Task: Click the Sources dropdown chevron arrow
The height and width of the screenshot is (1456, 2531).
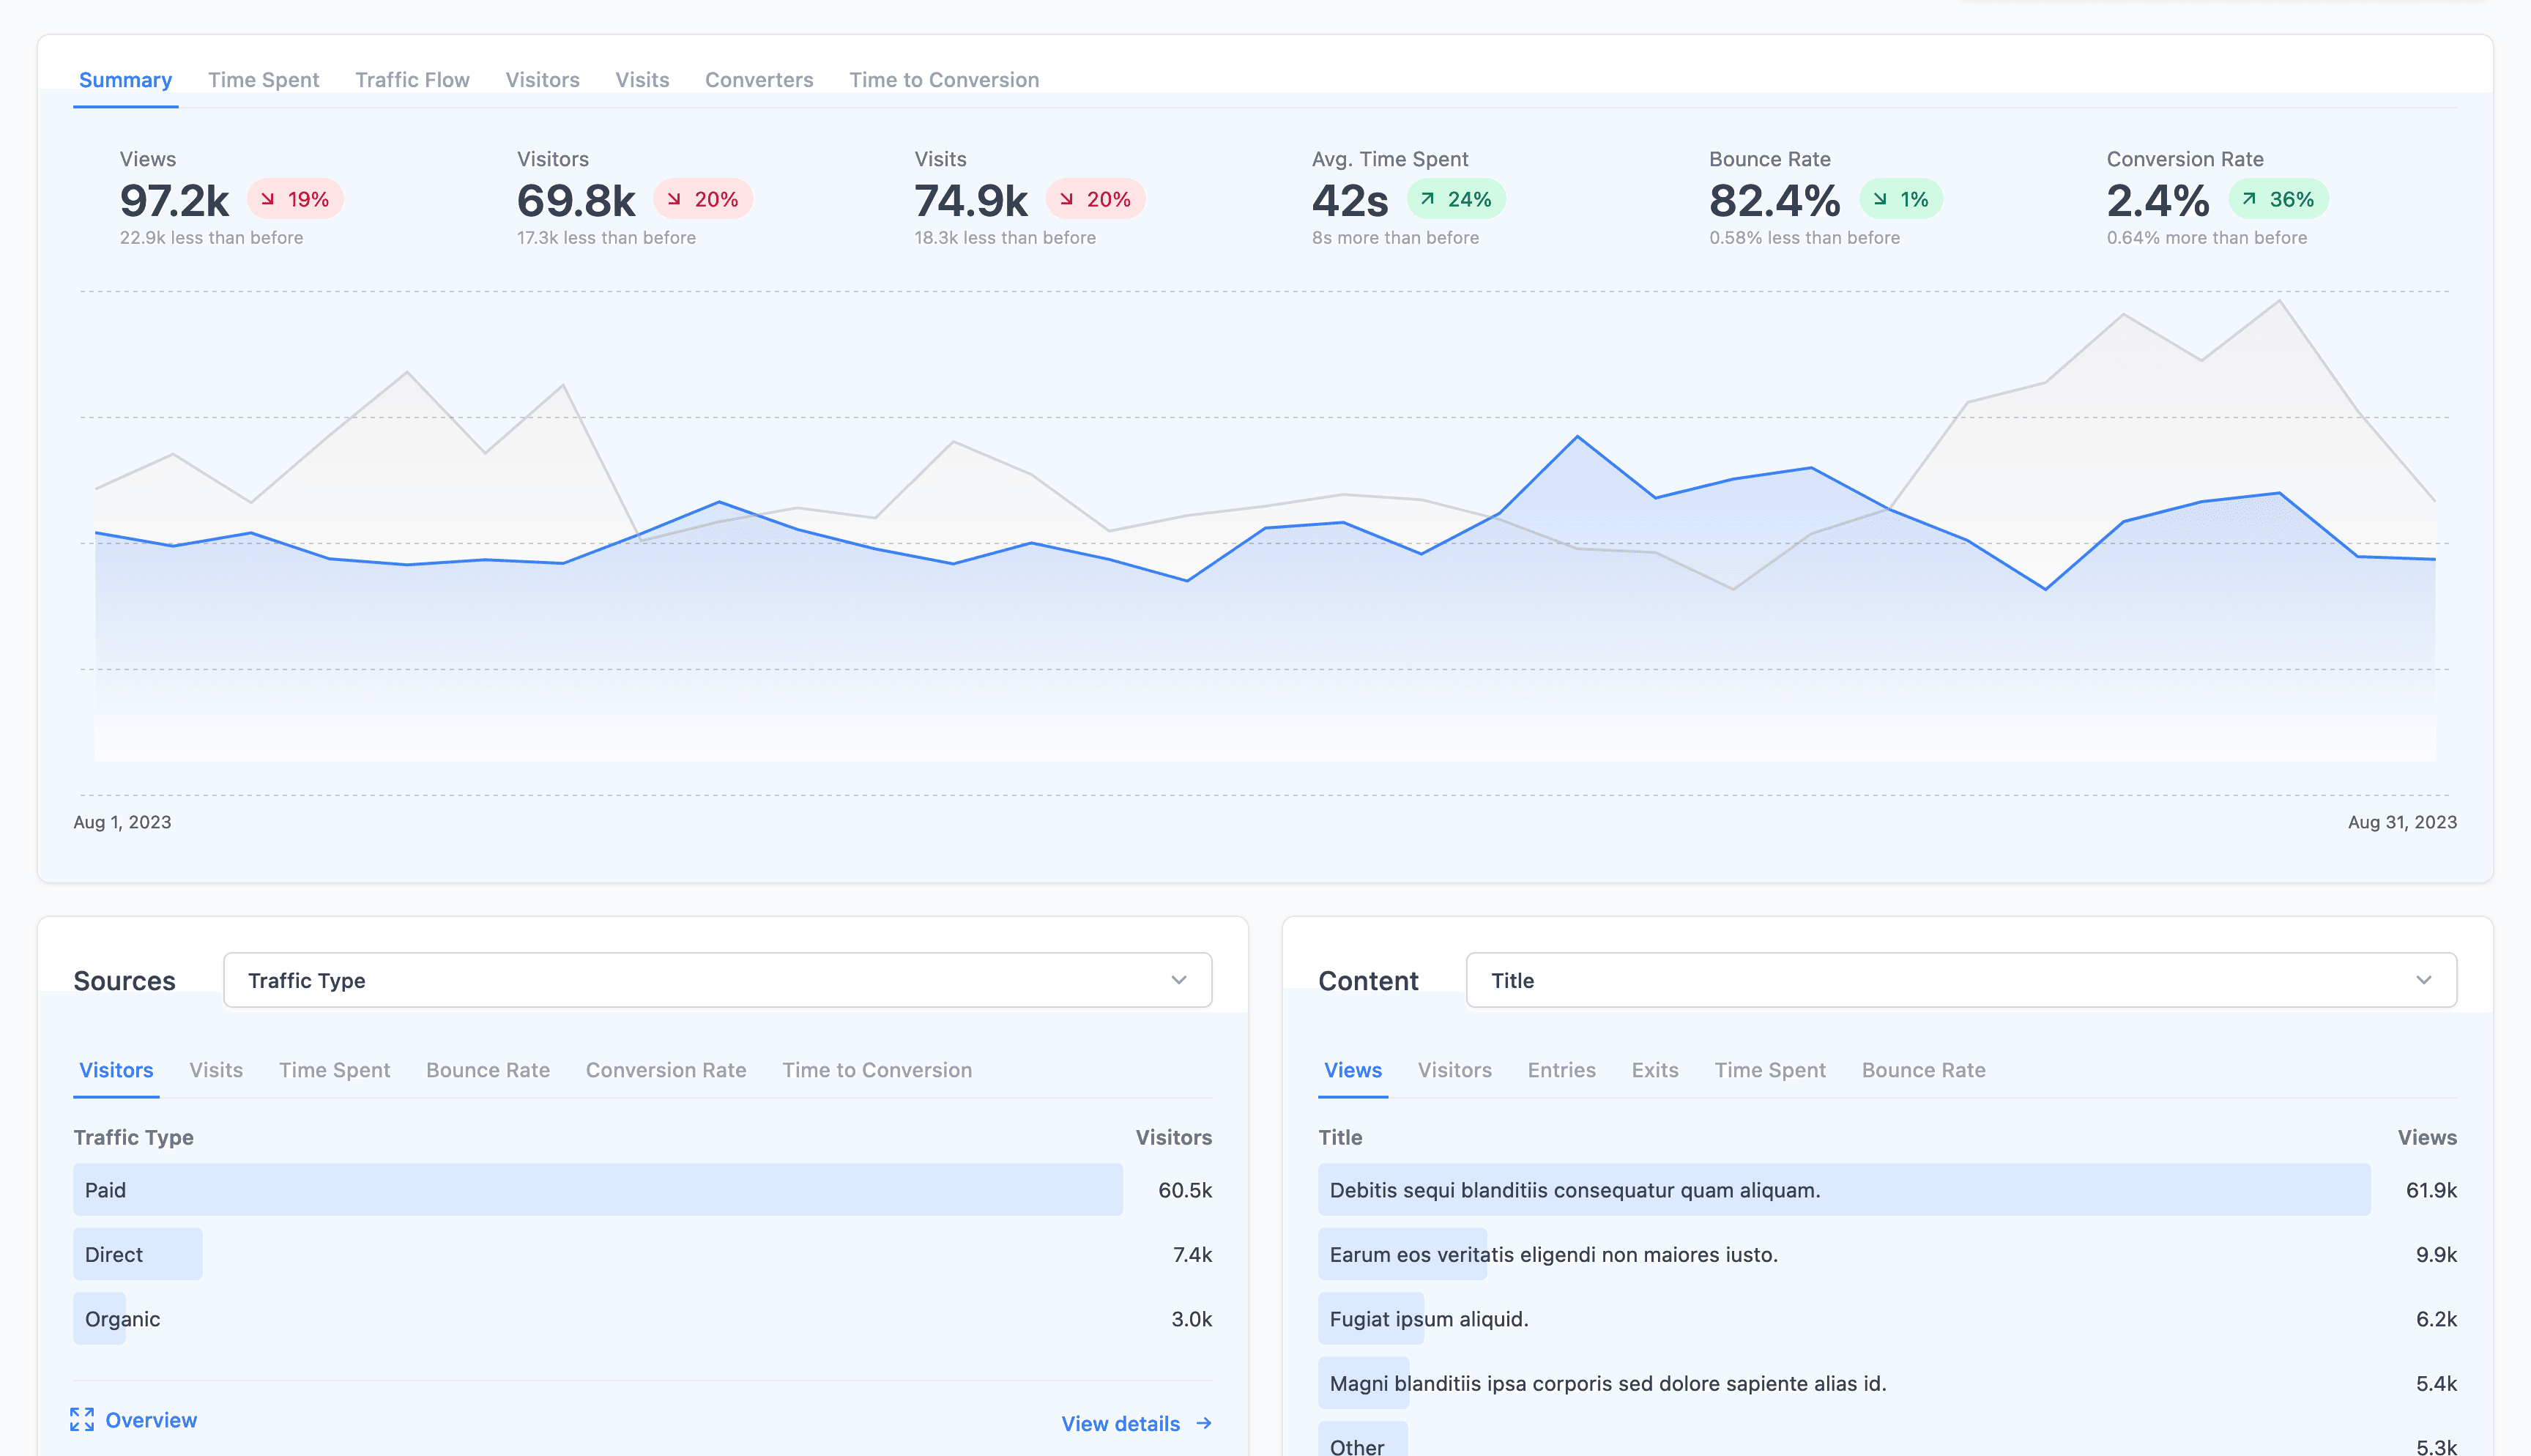Action: (x=1178, y=980)
